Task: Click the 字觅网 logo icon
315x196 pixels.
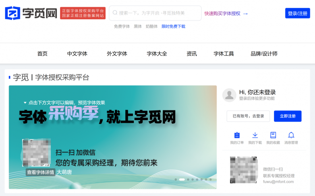Action: (x=12, y=13)
